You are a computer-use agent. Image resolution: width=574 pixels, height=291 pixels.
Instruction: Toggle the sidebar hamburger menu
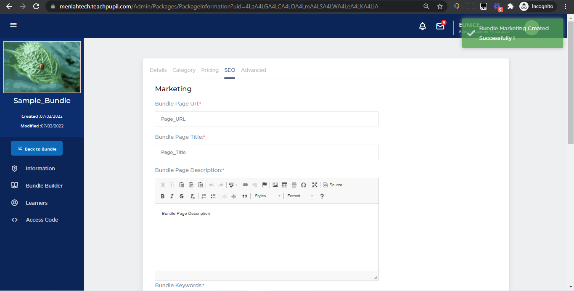click(13, 25)
